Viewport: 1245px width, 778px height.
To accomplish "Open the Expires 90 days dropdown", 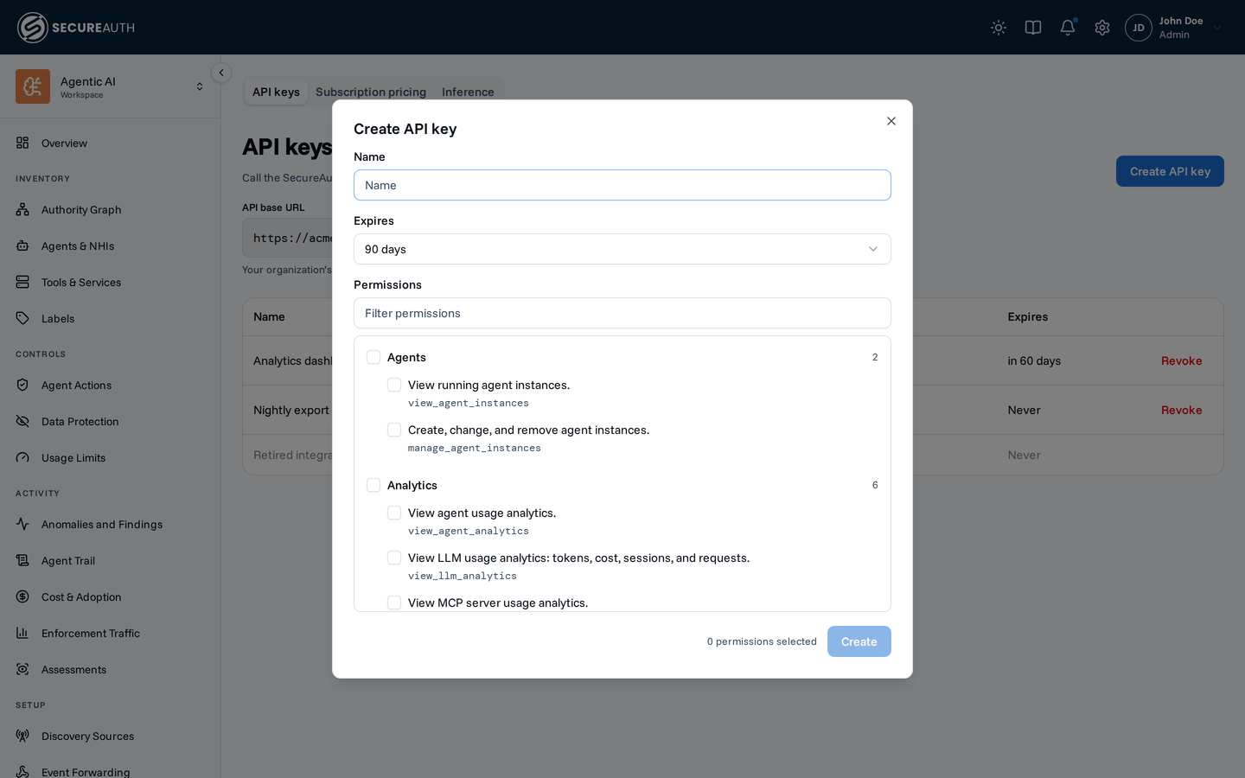I will [x=622, y=249].
